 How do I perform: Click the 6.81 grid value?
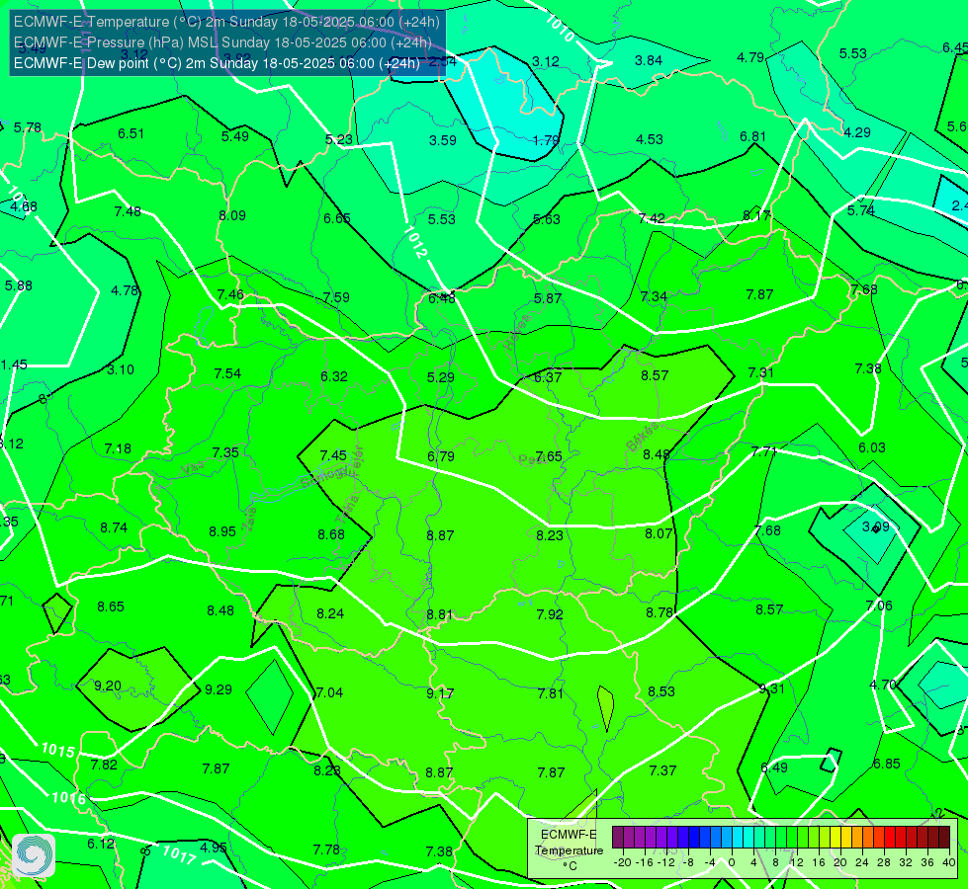pos(753,136)
